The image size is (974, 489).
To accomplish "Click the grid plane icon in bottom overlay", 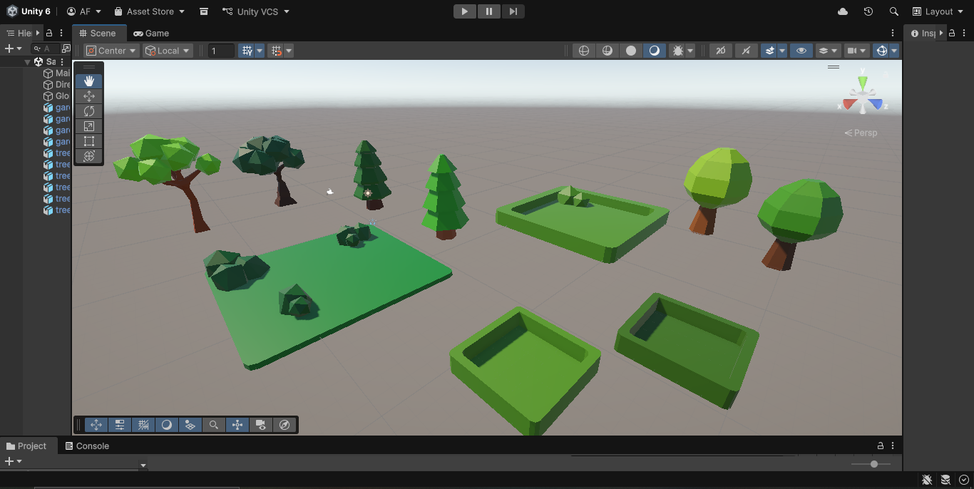I will (x=190, y=425).
